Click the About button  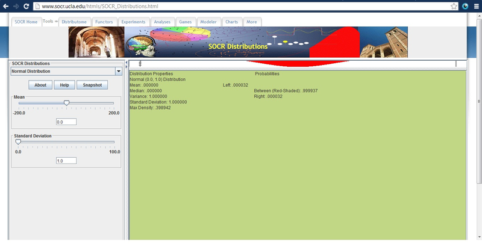tap(40, 85)
